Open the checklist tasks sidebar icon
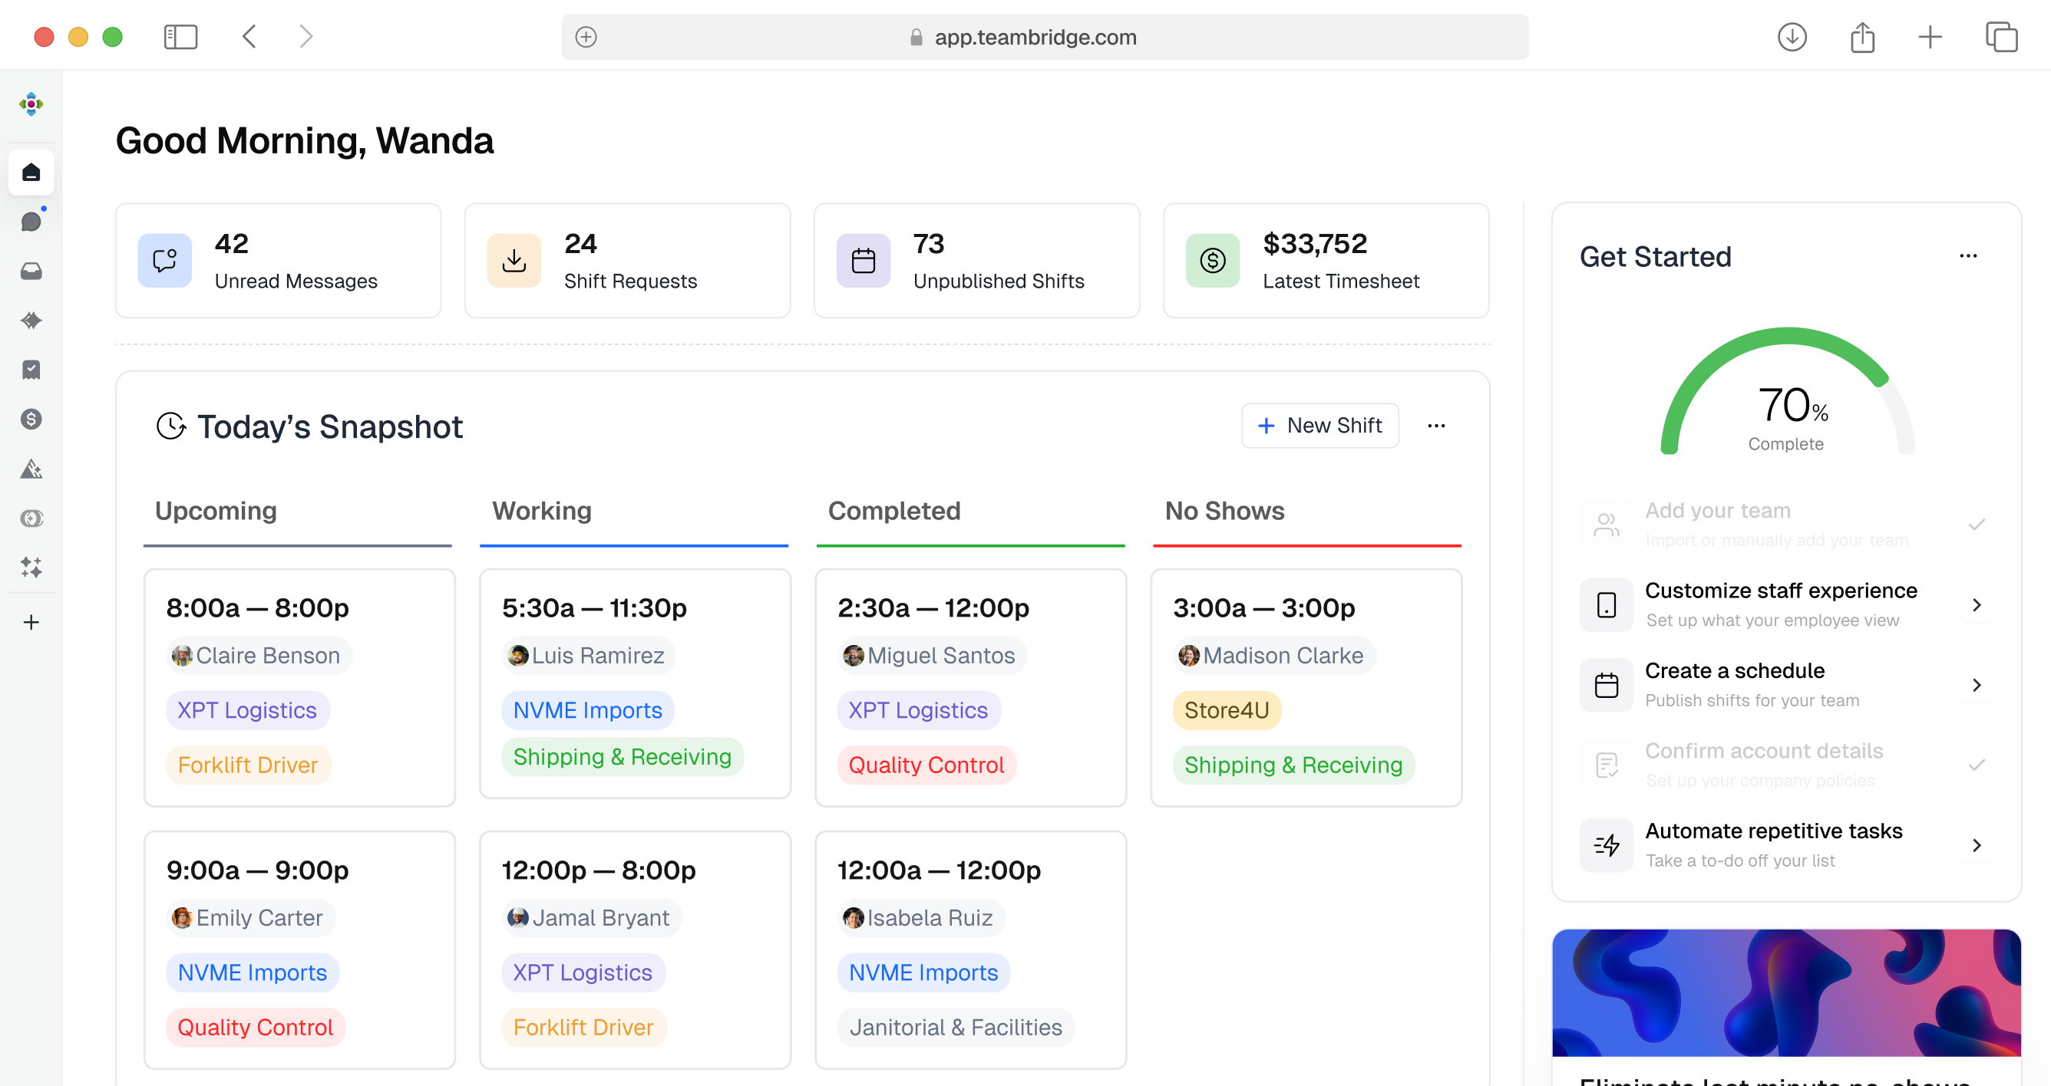Viewport: 2051px width, 1086px height. [31, 370]
